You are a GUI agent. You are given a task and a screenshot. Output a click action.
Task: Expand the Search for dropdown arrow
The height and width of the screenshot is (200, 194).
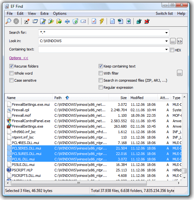166,33
